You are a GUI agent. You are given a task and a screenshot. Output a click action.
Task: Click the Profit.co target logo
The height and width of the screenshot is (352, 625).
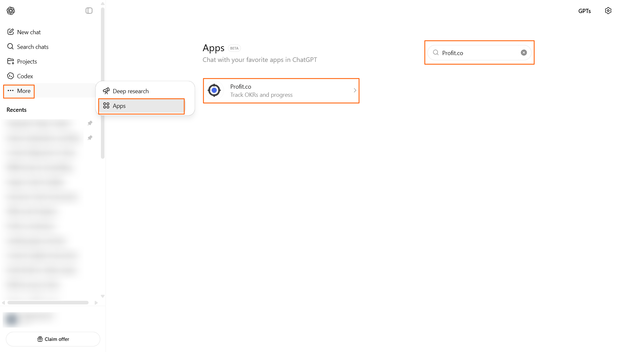(x=214, y=90)
